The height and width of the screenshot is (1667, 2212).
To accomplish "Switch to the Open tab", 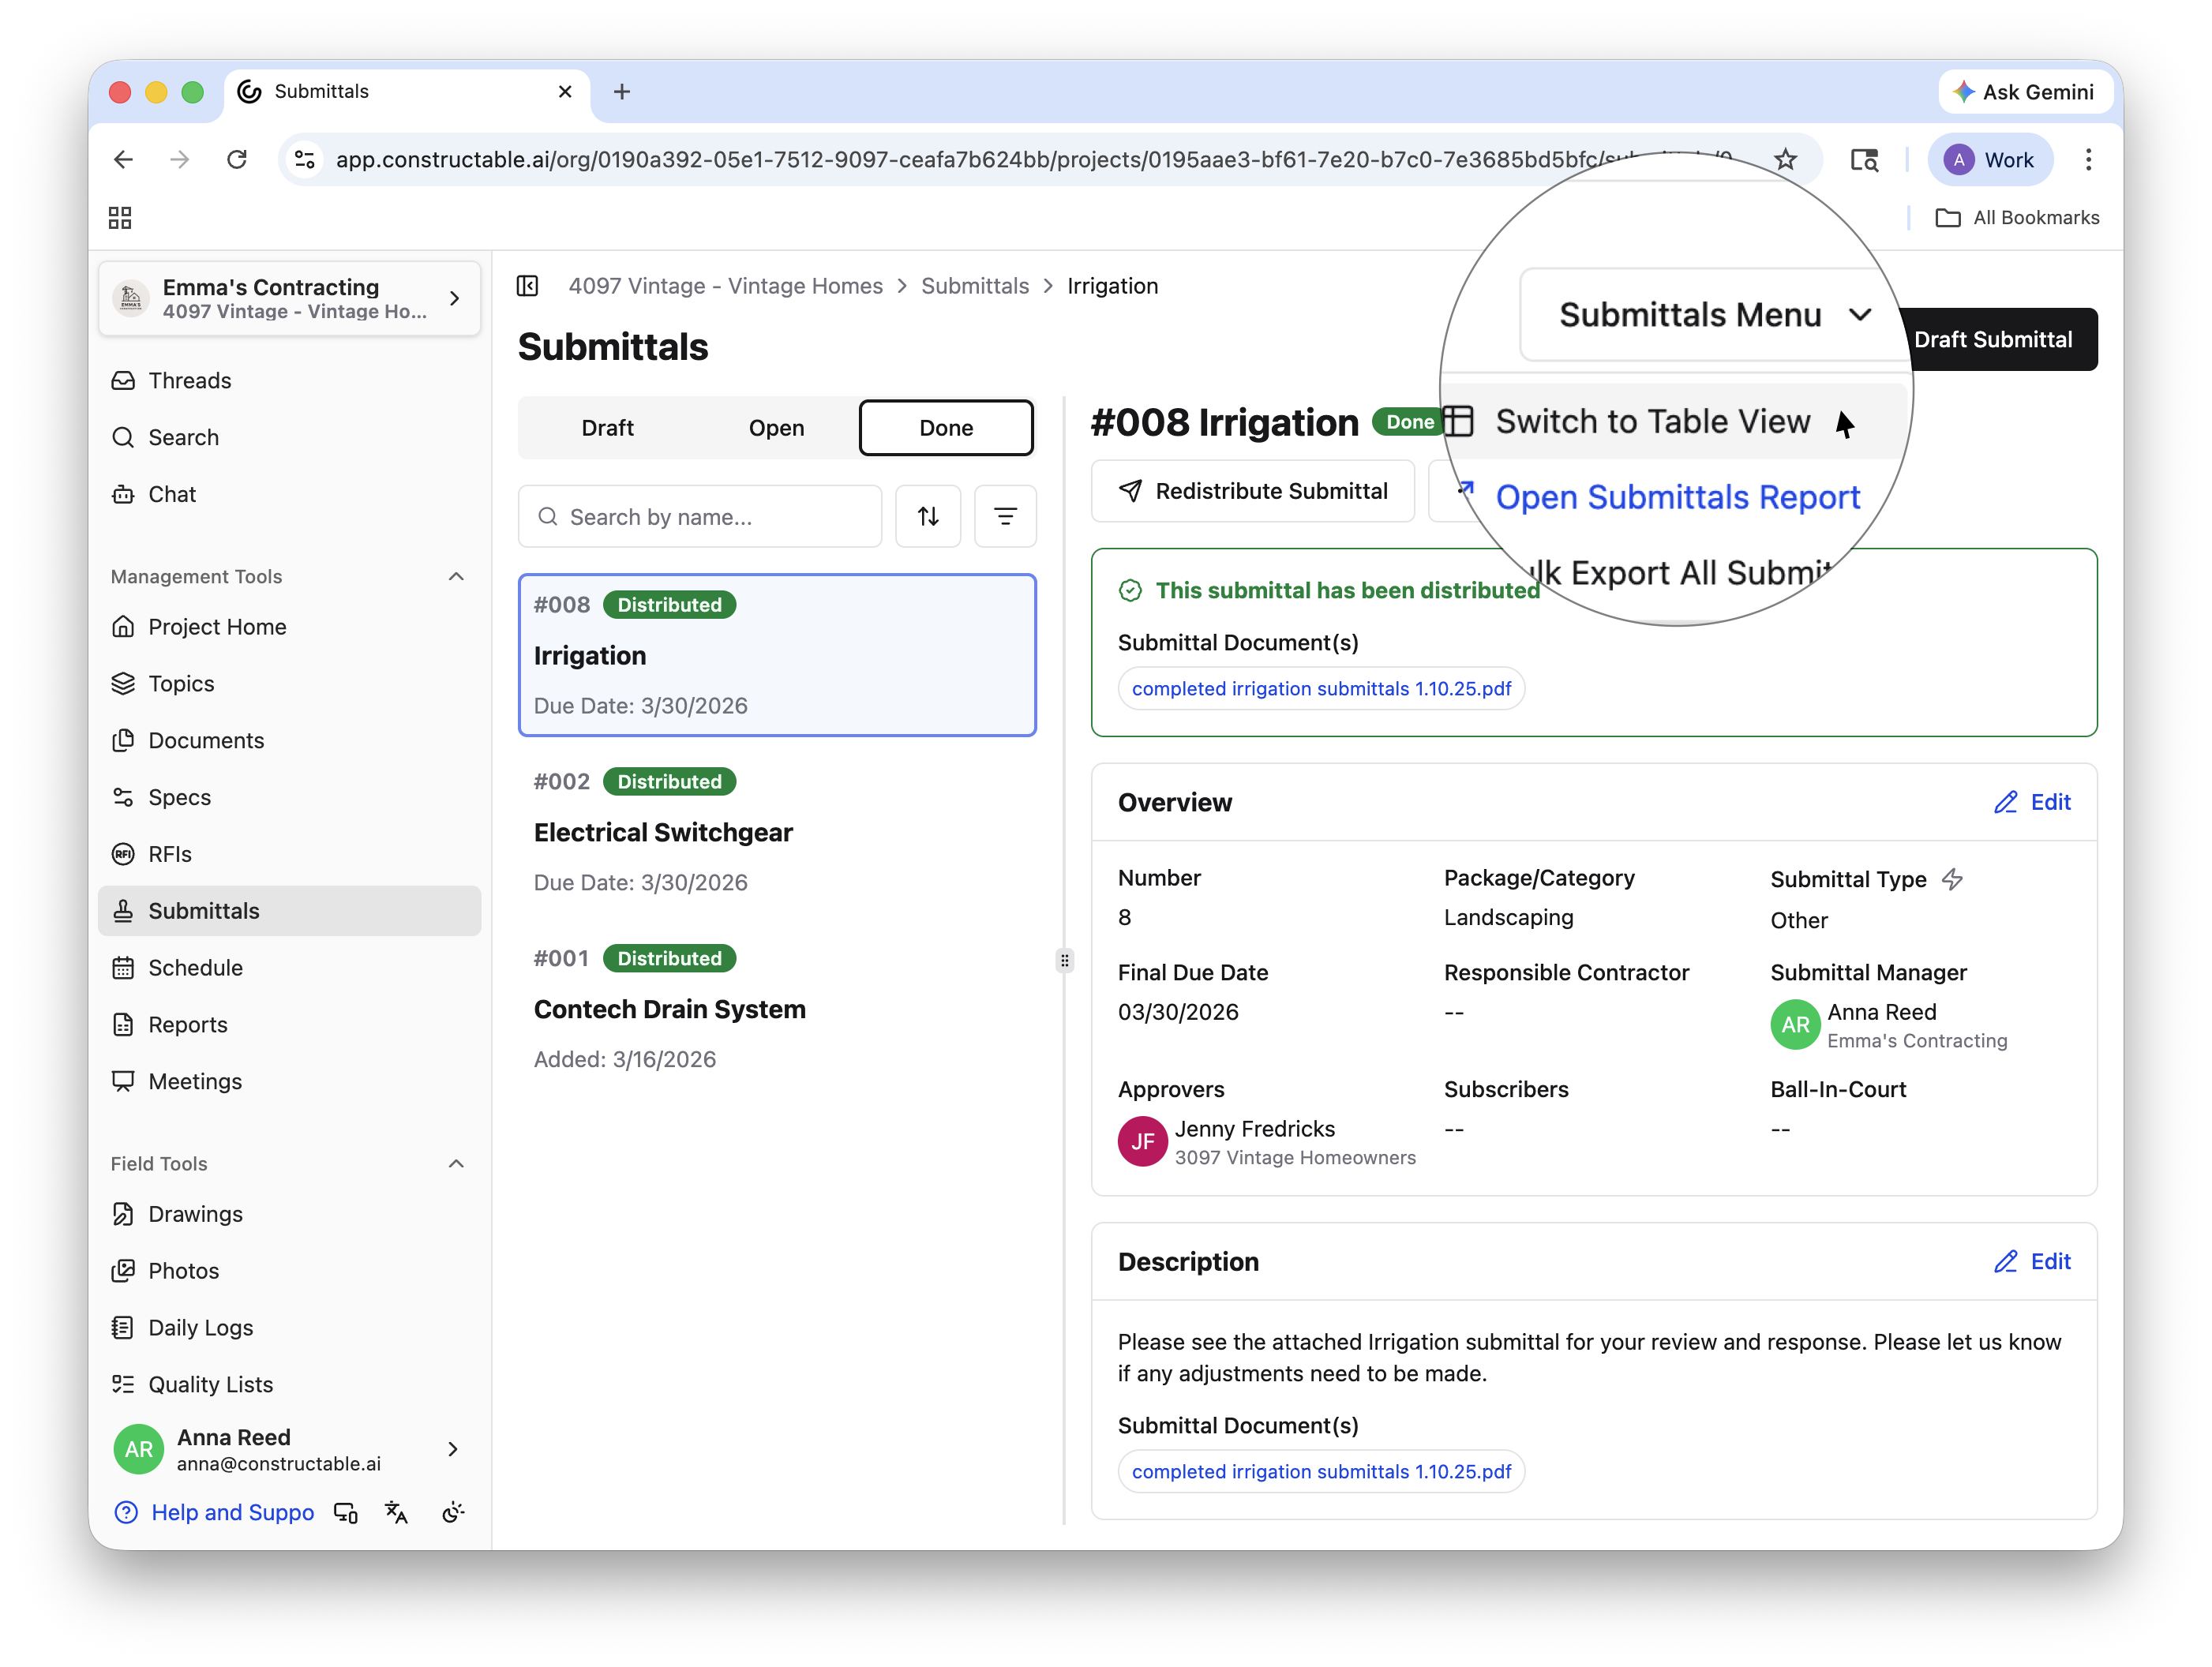I will click(776, 428).
